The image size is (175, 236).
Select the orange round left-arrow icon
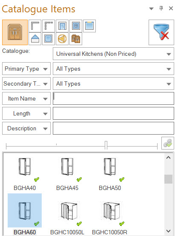click(x=62, y=39)
